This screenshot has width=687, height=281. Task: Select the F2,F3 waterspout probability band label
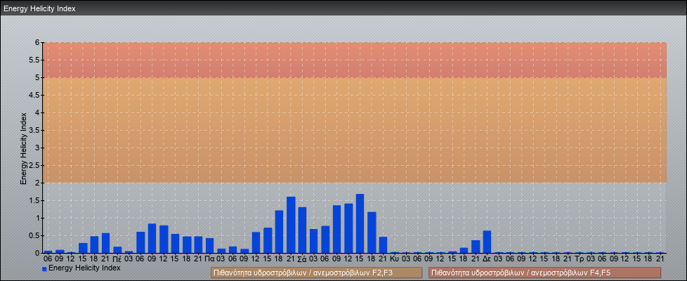[316, 273]
